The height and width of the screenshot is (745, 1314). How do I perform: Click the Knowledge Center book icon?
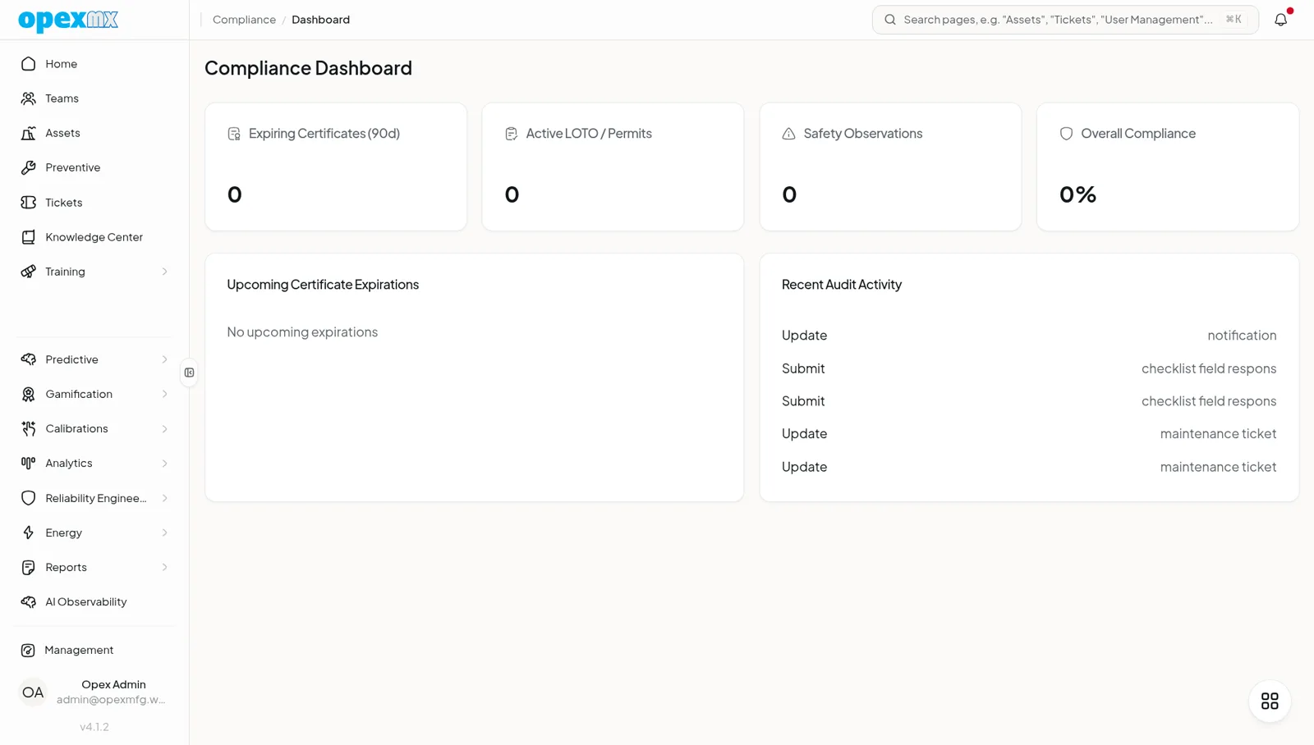29,237
